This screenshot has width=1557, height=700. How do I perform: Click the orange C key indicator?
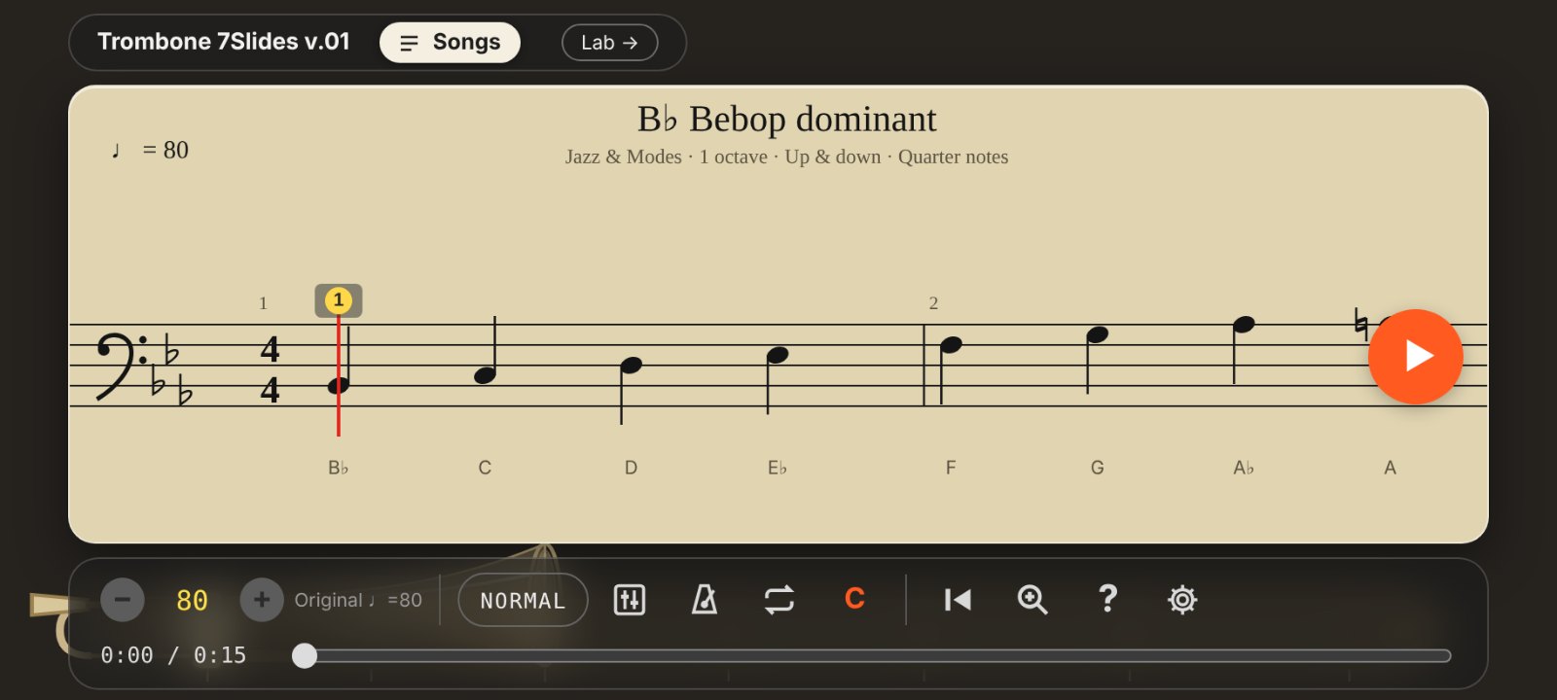pos(854,599)
